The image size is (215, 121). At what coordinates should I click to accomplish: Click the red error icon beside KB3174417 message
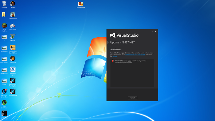click(x=113, y=61)
